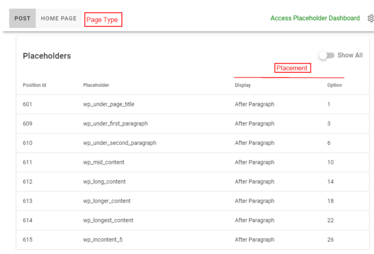Open Access Placeholder Dashboard link
This screenshot has width=374, height=254.
click(x=315, y=18)
